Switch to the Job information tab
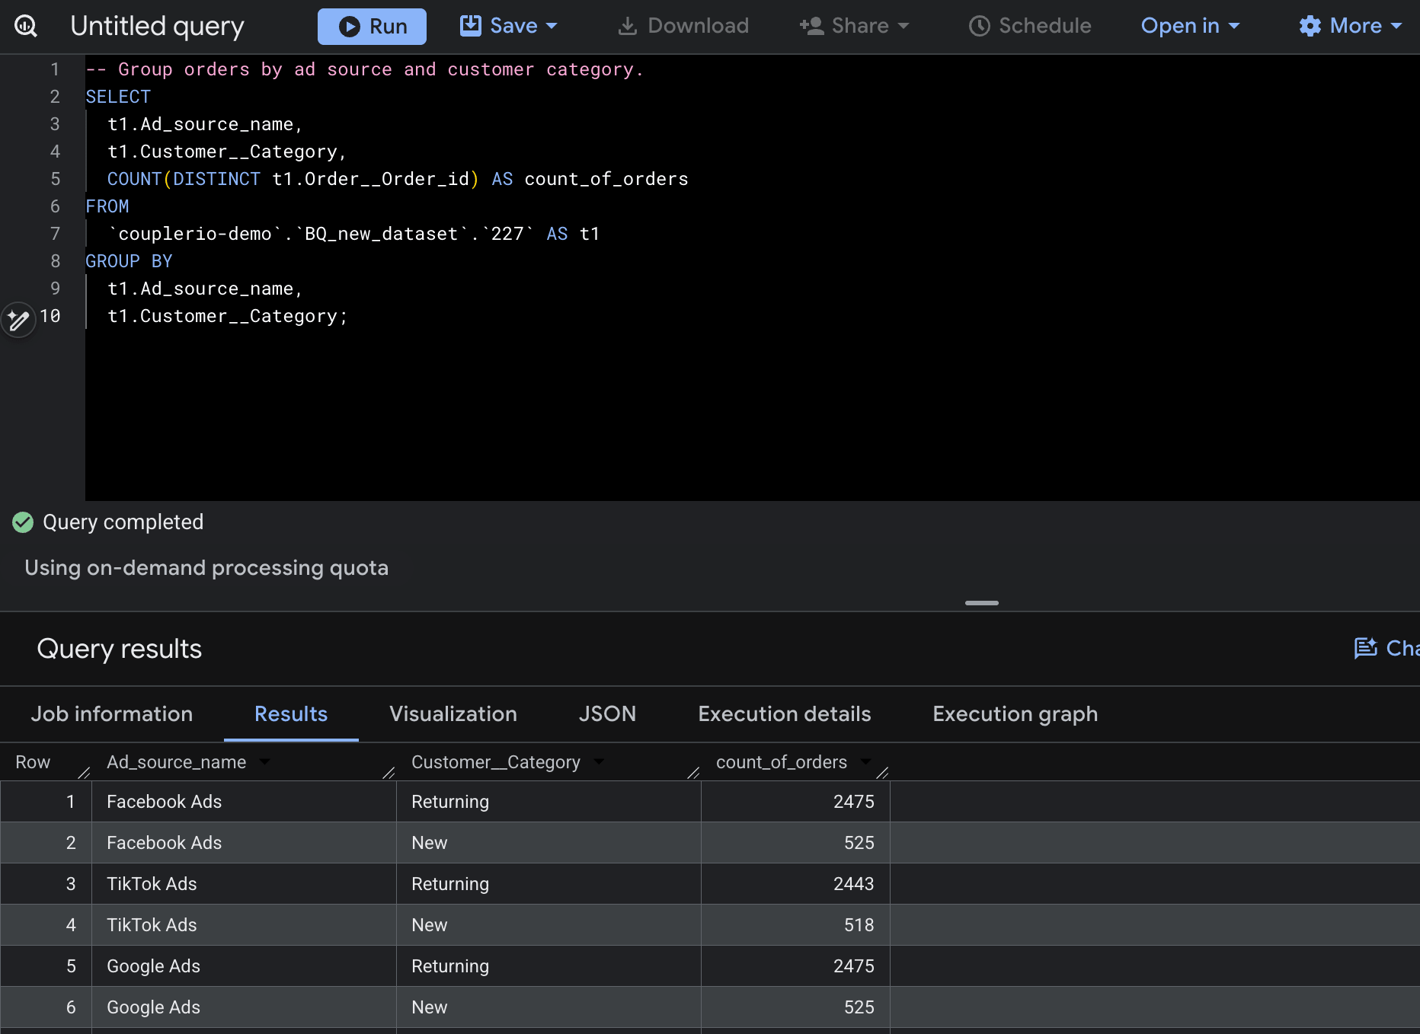The width and height of the screenshot is (1420, 1034). [x=112, y=714]
